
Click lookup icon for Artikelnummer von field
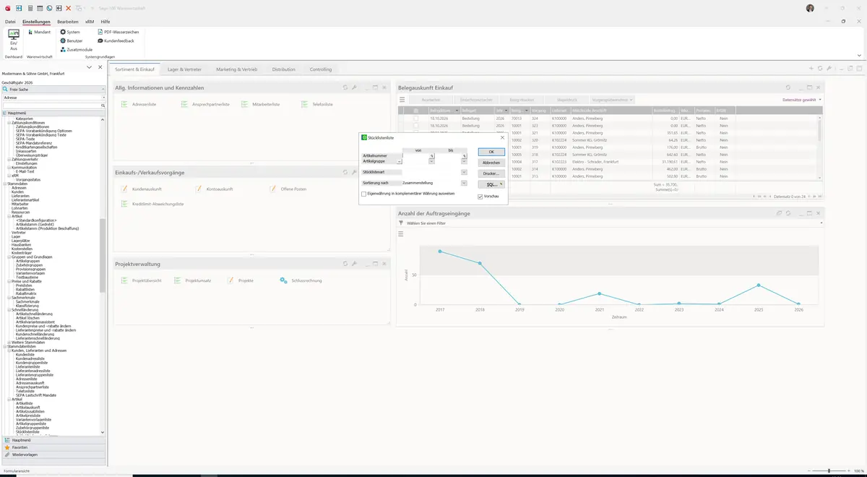point(432,155)
